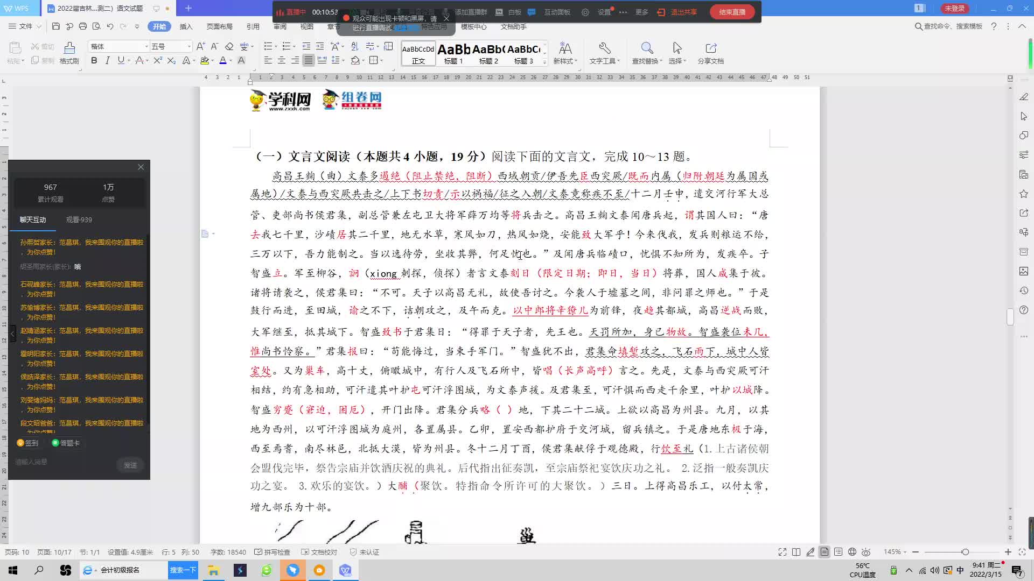This screenshot has width=1034, height=581.
Task: Open the New Style (新样式) menu
Action: pyautogui.click(x=565, y=53)
